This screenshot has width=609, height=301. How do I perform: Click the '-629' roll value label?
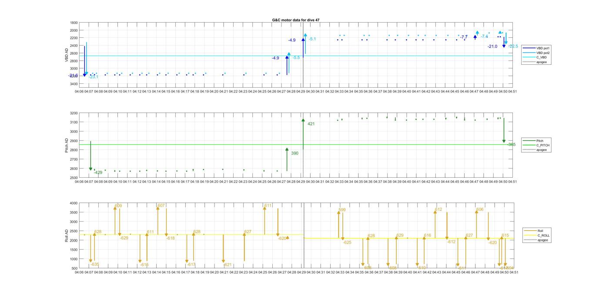[x=124, y=238]
